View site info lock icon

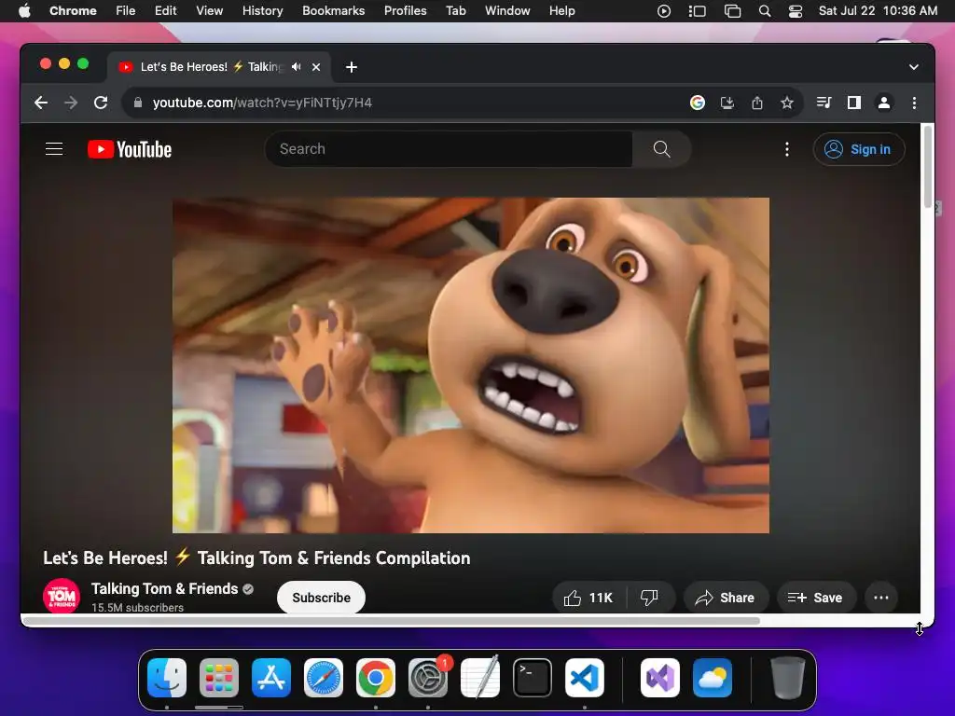tap(138, 103)
